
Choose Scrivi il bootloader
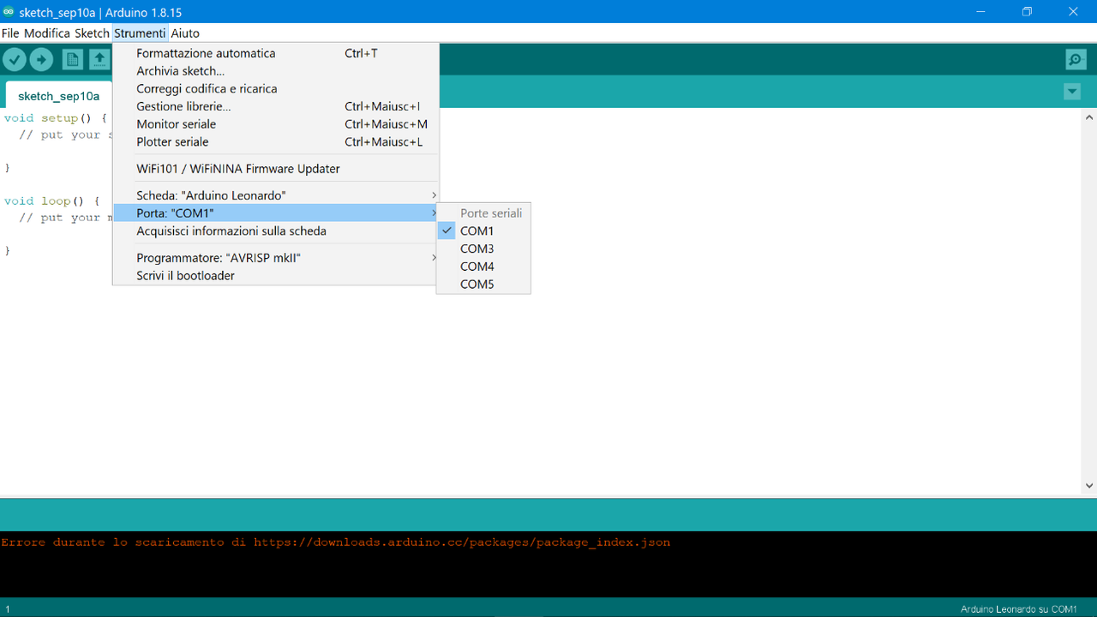[x=275, y=276]
